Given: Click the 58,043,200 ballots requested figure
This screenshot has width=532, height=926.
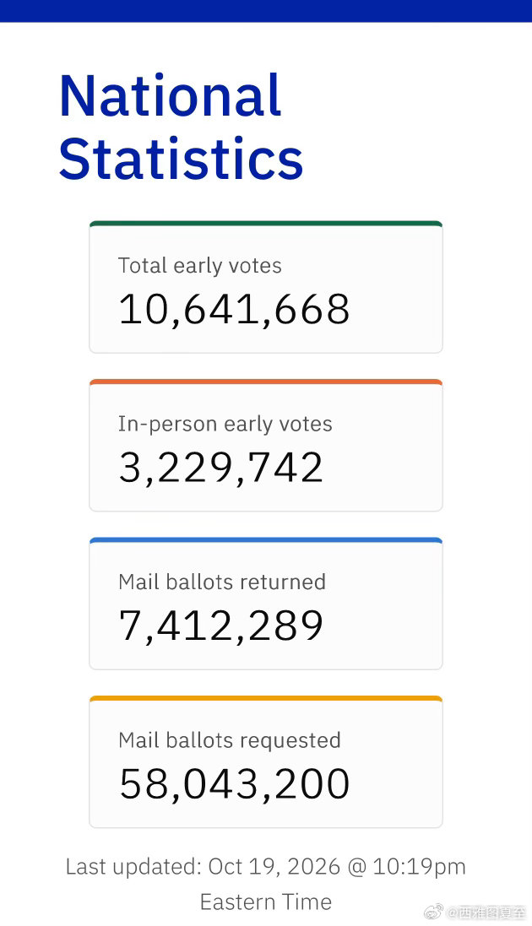Looking at the screenshot, I should [235, 784].
